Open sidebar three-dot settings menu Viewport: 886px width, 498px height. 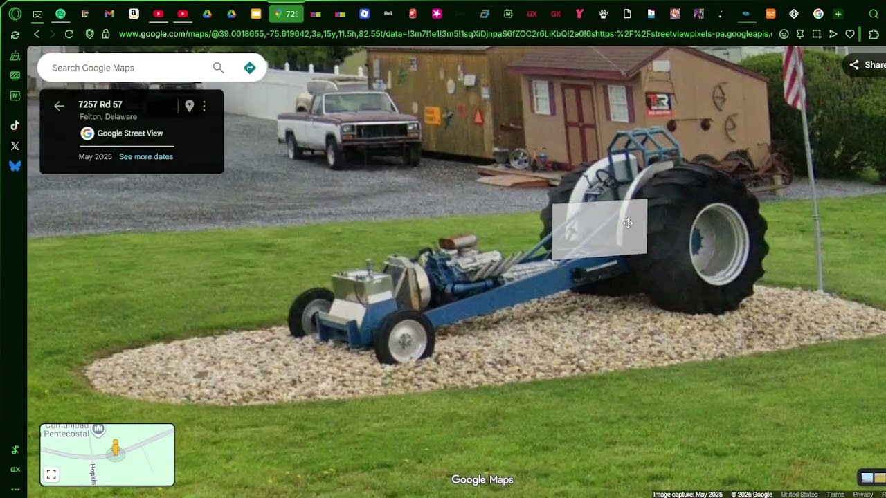[15, 490]
